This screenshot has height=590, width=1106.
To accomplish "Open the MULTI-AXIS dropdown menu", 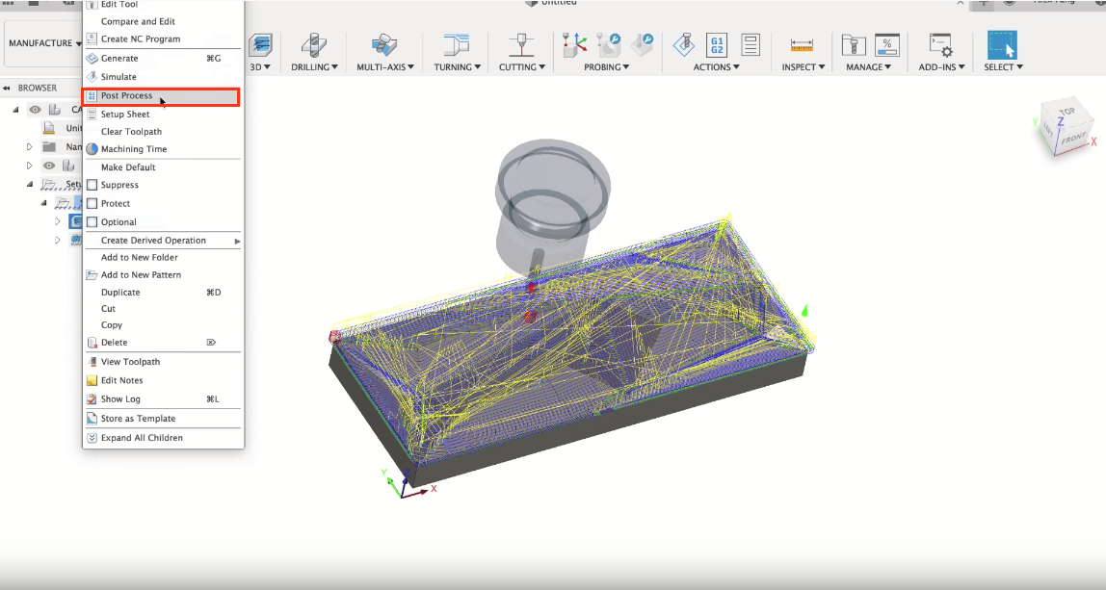I will 385,67.
